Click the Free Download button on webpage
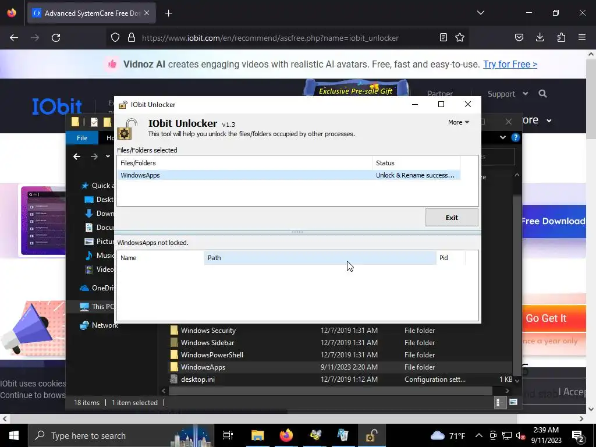The image size is (596, 447). tap(553, 221)
